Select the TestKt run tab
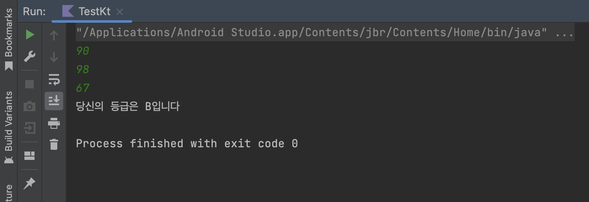 click(x=92, y=11)
